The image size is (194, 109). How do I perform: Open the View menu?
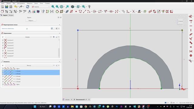[x=14, y=3]
